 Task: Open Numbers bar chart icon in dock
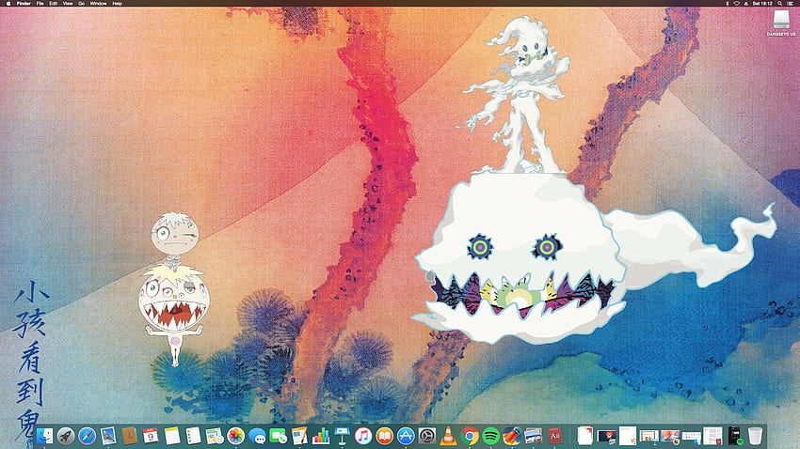(x=321, y=436)
